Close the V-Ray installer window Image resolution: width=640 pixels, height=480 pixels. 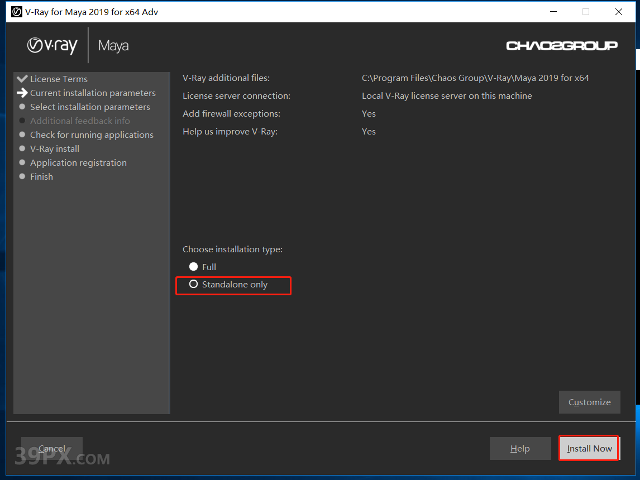pos(618,12)
